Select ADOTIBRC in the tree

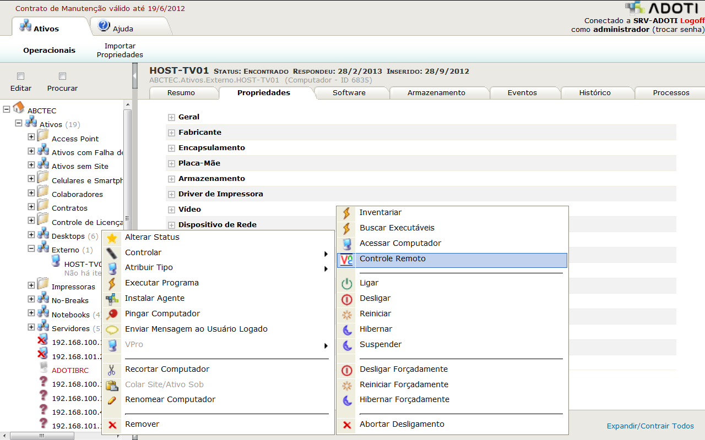pyautogui.click(x=70, y=371)
